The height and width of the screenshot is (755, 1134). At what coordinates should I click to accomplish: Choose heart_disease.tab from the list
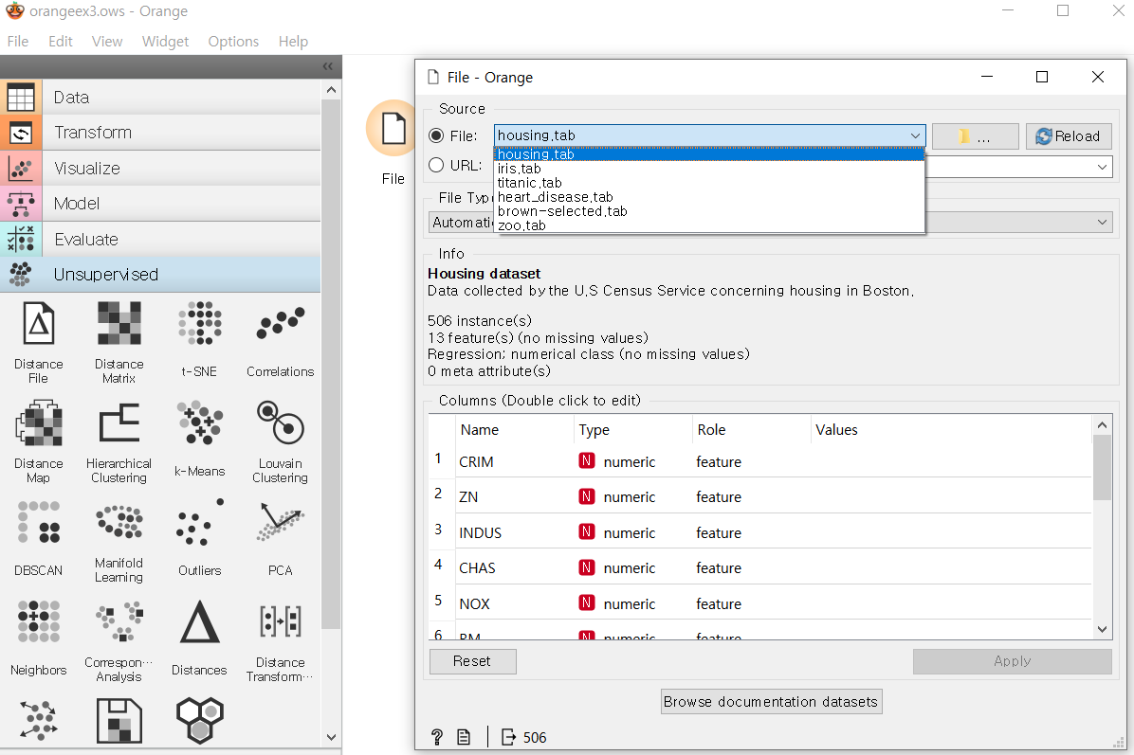tap(709, 196)
